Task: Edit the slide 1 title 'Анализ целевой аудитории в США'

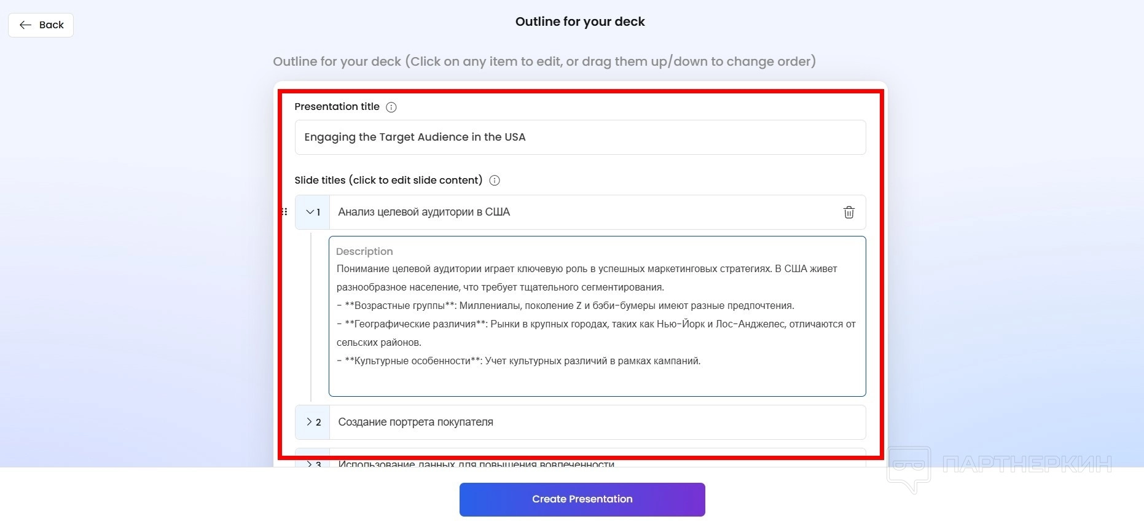Action: pos(424,212)
